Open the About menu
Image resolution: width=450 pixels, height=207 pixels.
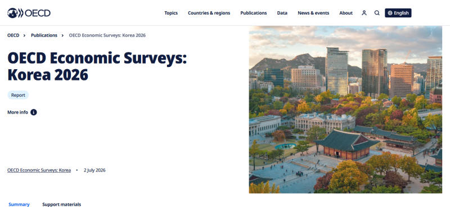pyautogui.click(x=346, y=13)
